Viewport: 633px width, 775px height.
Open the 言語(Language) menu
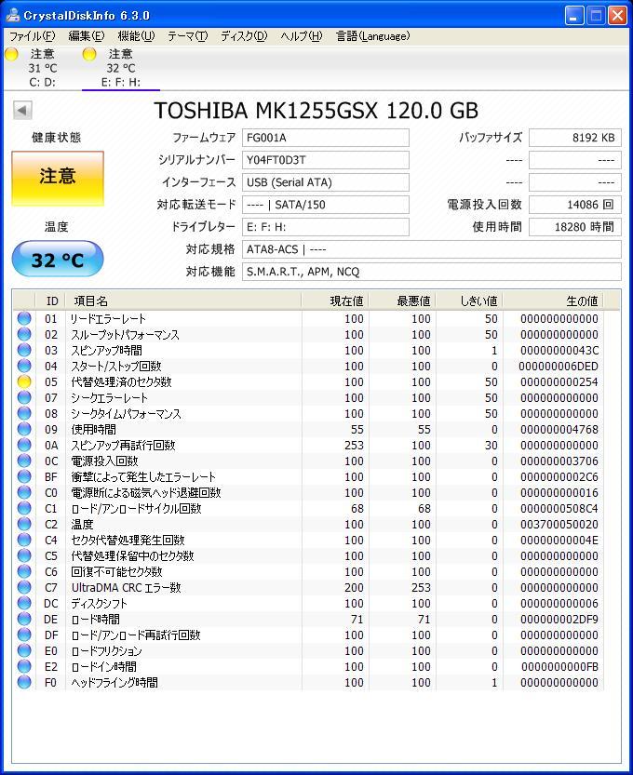coord(373,36)
